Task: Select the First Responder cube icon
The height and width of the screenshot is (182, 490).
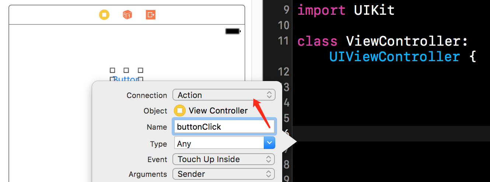Action: coord(127,15)
